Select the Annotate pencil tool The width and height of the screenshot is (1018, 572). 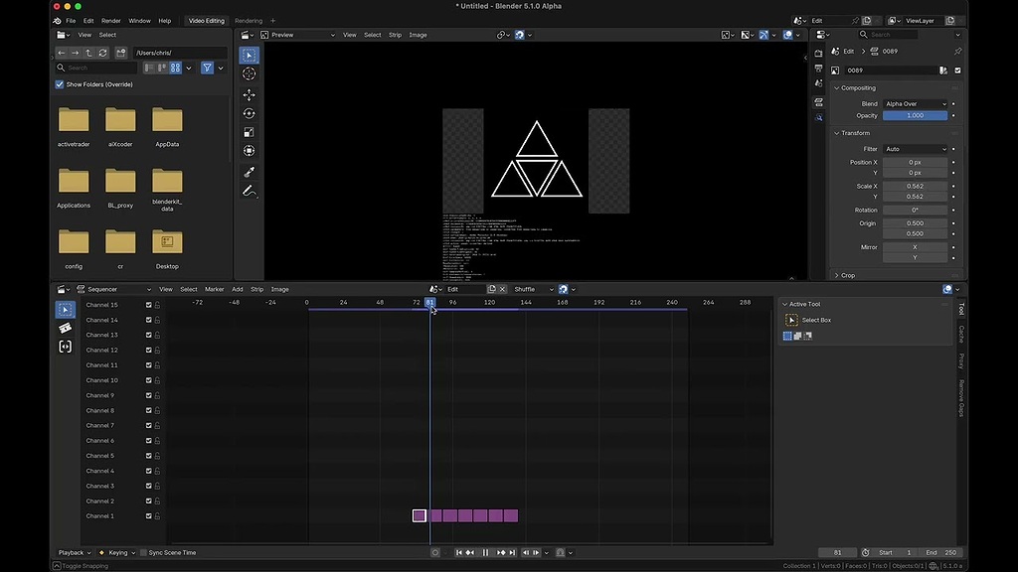[250, 192]
